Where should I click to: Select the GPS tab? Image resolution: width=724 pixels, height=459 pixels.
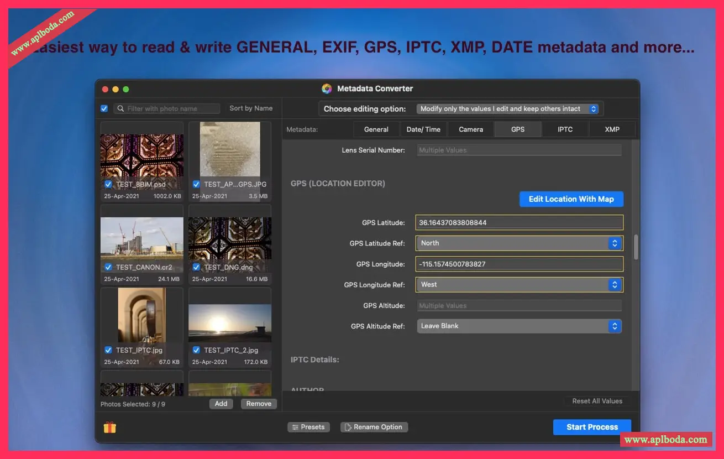tap(518, 129)
